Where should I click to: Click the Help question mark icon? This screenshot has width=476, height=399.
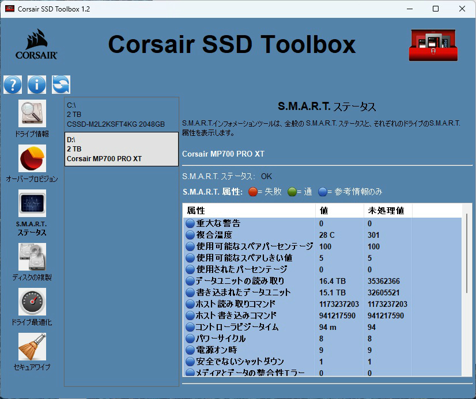coord(13,85)
